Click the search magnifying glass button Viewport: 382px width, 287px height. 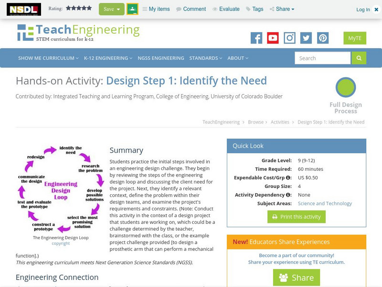(358, 57)
